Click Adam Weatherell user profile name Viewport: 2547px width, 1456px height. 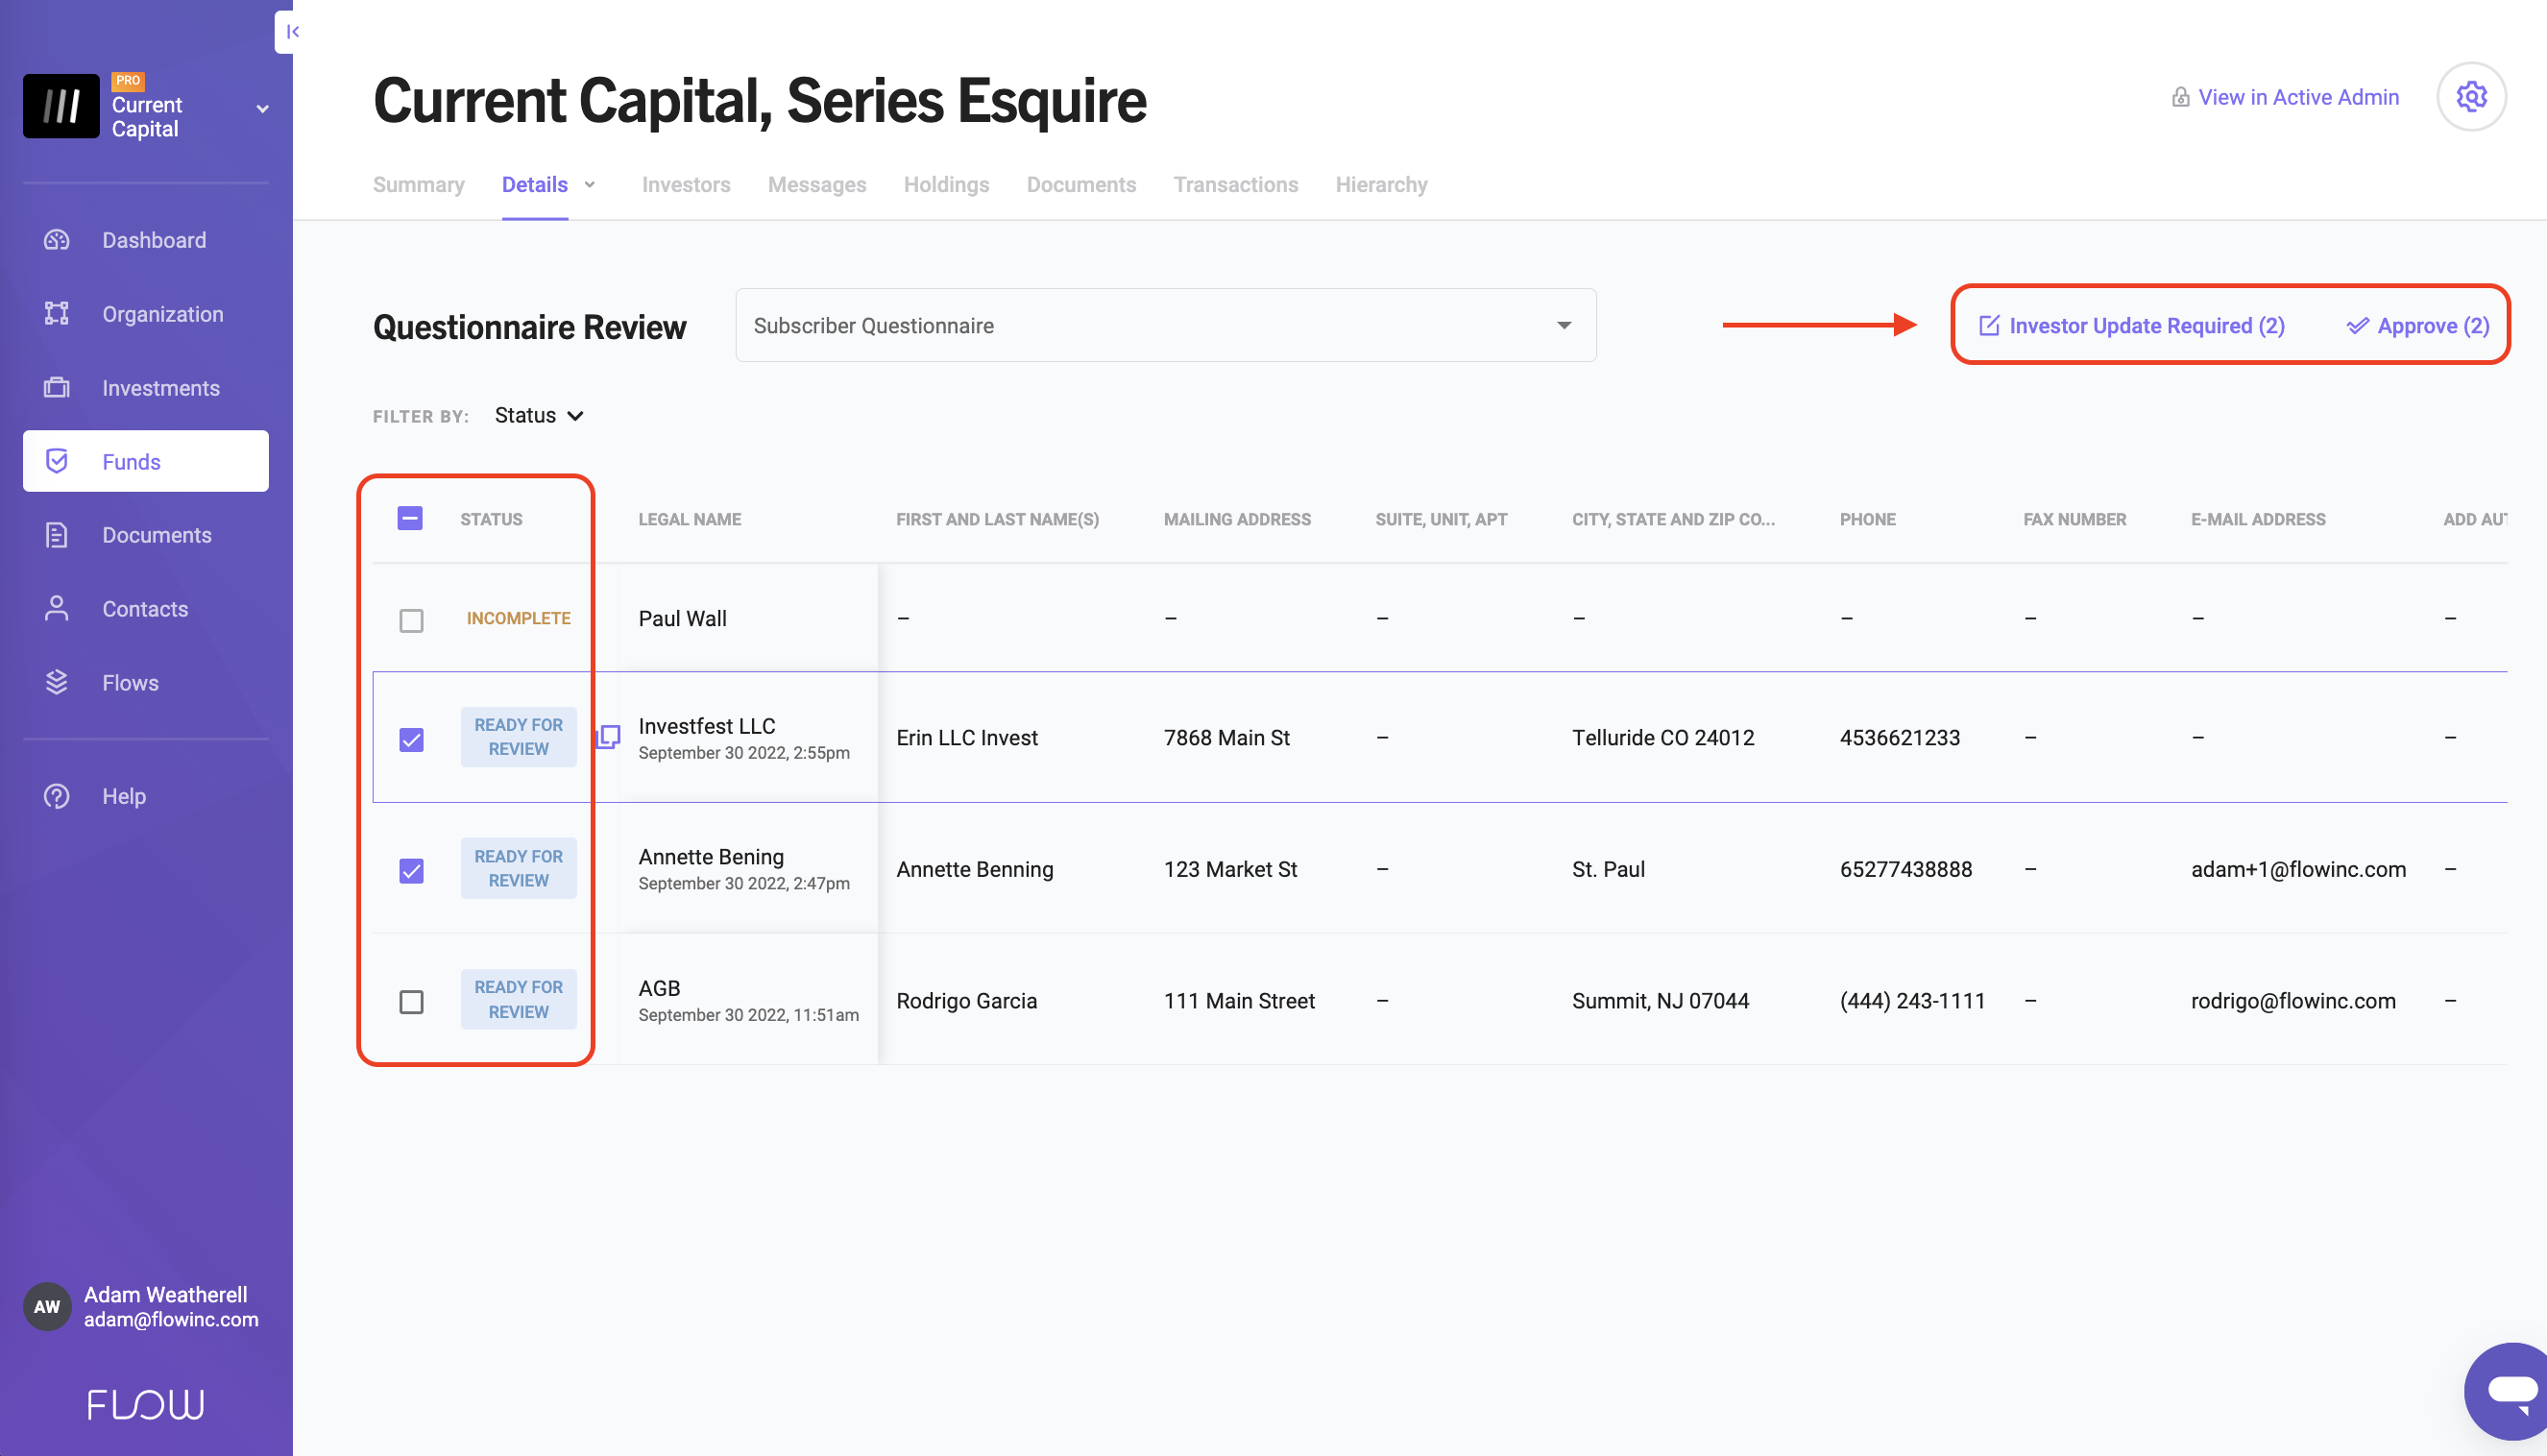pos(165,1295)
